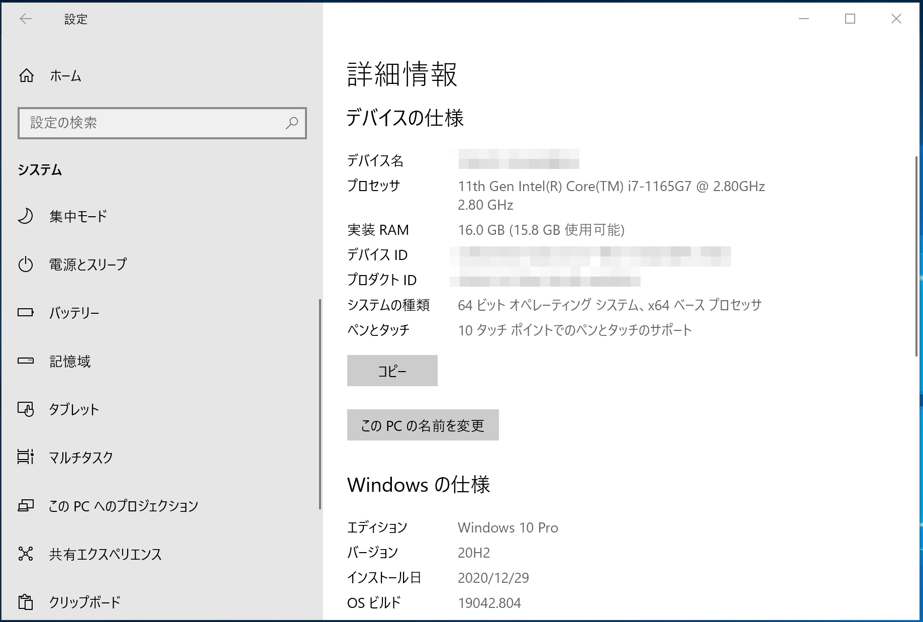Close the Settings window

point(896,19)
